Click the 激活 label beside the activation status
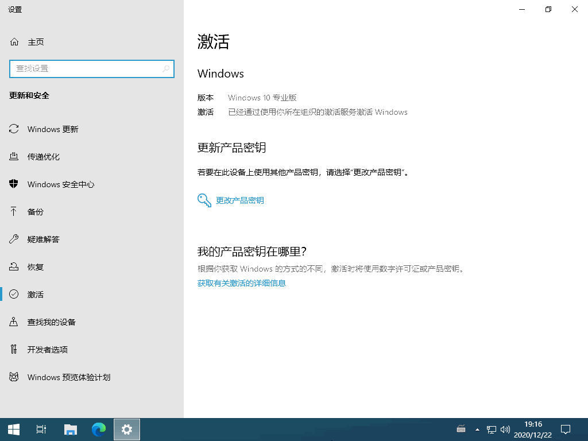 [206, 112]
